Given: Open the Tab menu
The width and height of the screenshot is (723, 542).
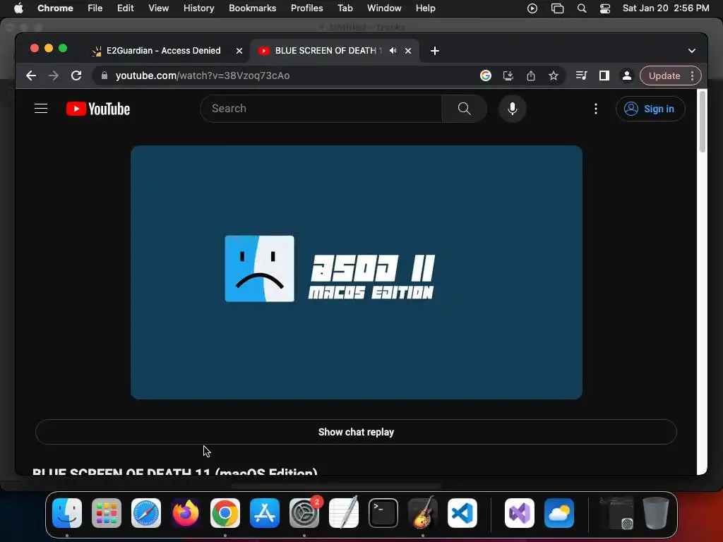Looking at the screenshot, I should pyautogui.click(x=345, y=8).
